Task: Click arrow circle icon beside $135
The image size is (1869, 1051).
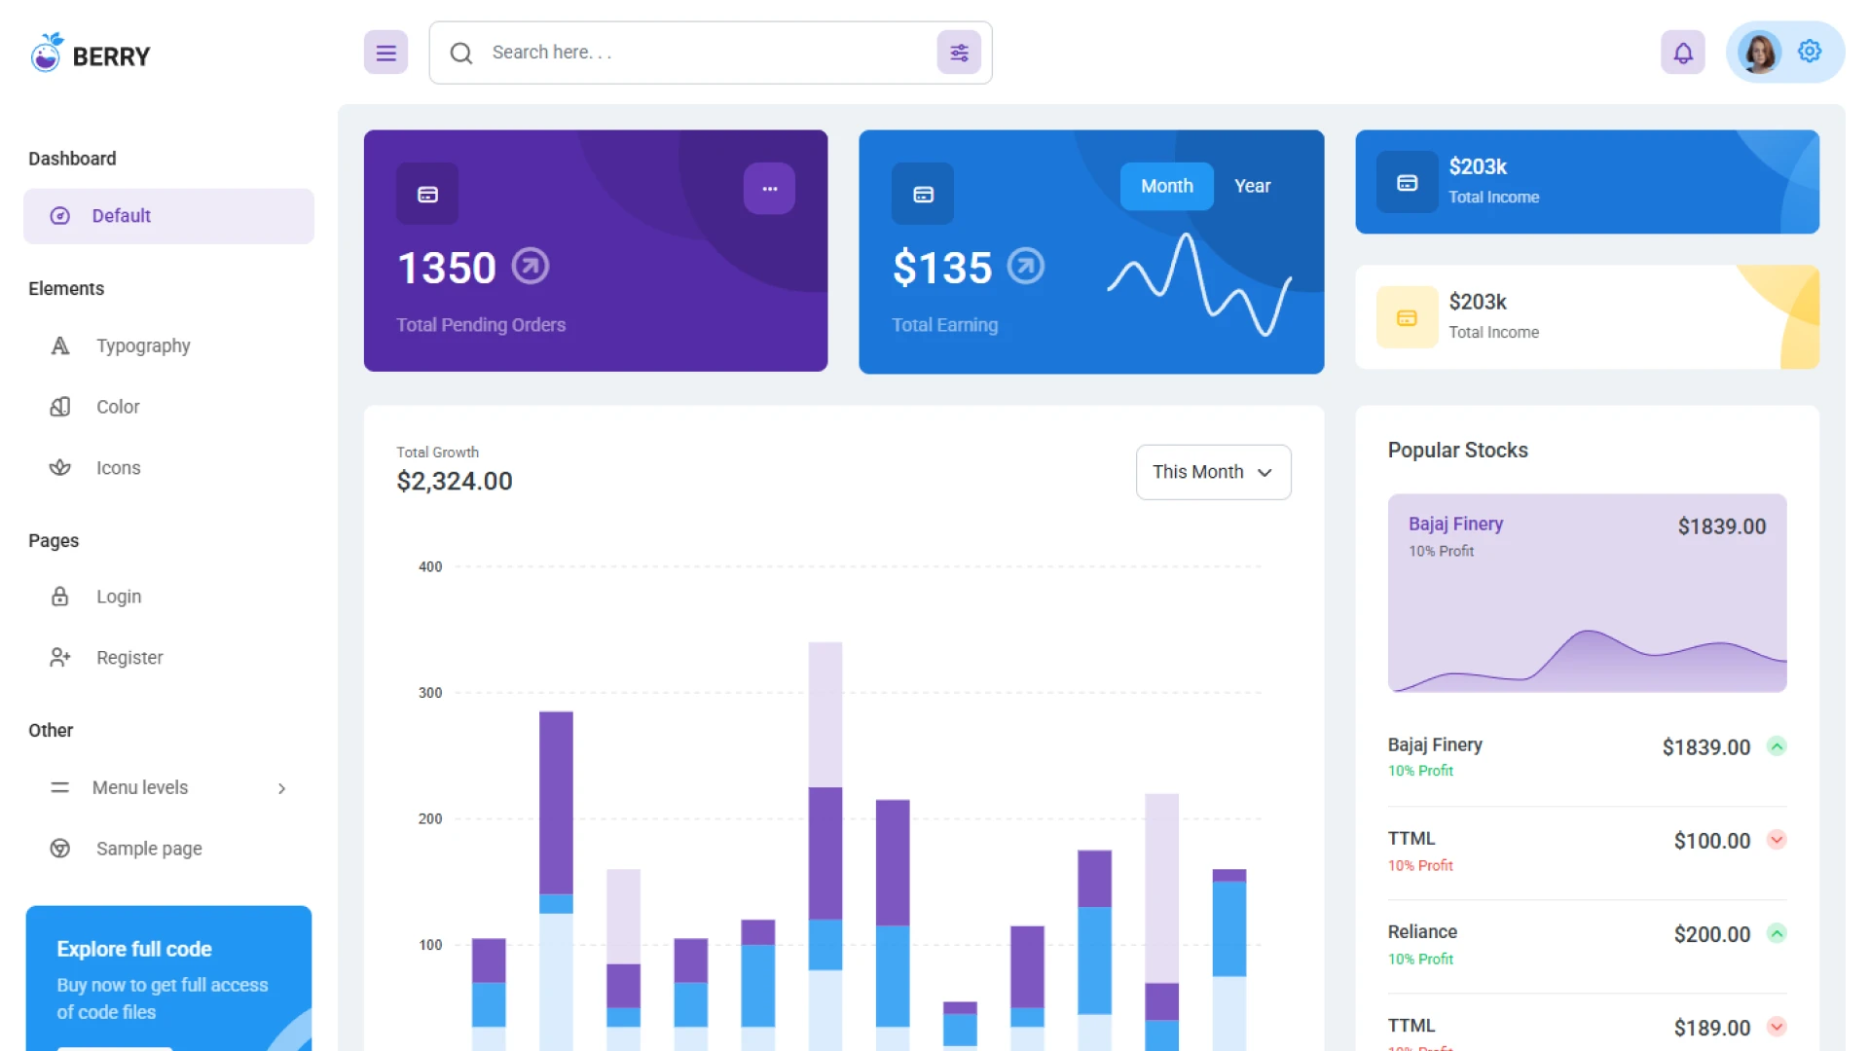Action: click(x=1025, y=266)
